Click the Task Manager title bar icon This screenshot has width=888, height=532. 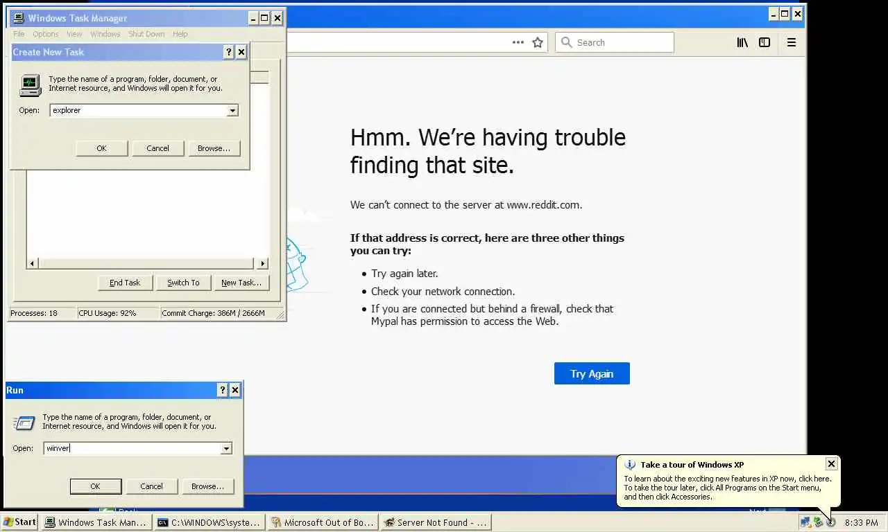point(19,18)
